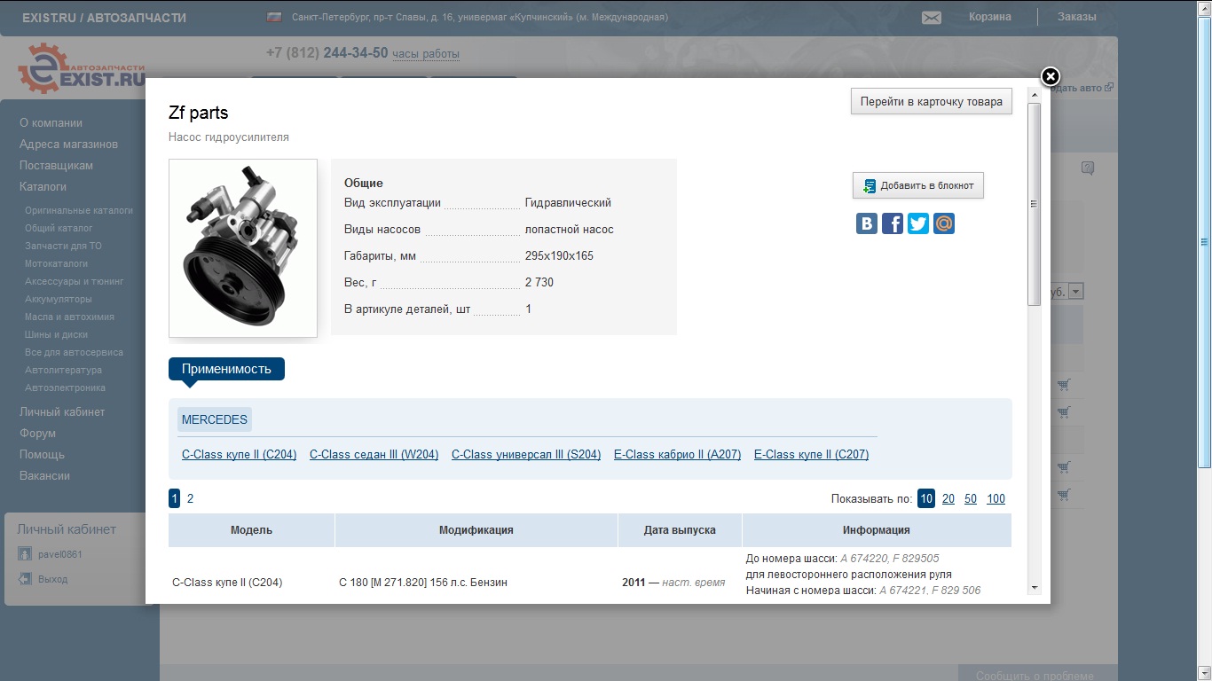The height and width of the screenshot is (681, 1212).
Task: Select page 1 of applicability table
Action: 174,498
